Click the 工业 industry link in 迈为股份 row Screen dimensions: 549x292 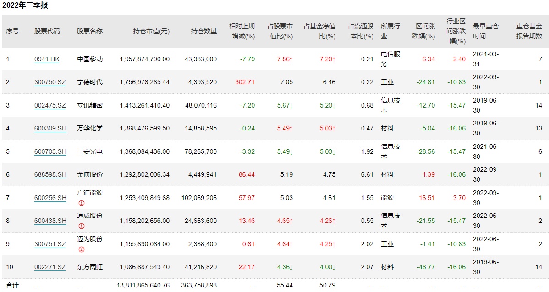[x=387, y=244]
